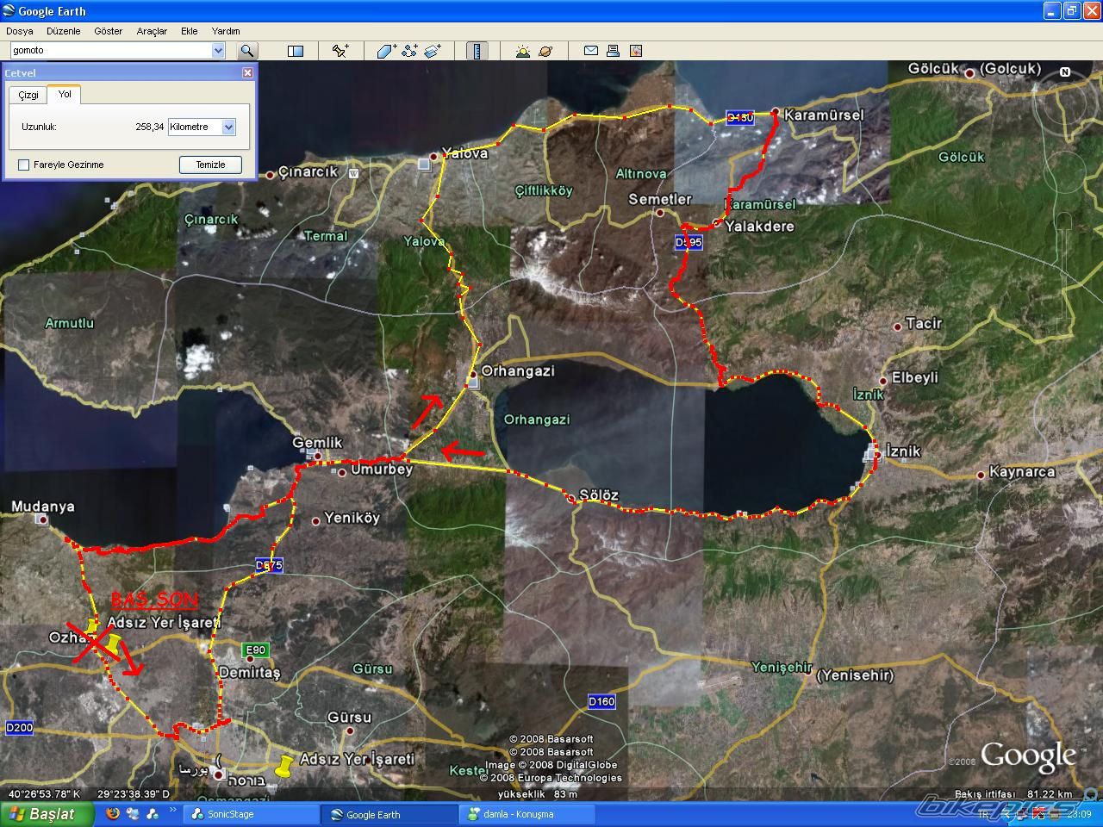Switch to the Çizgi tab
Screen dimensions: 1103x827
pos(28,95)
